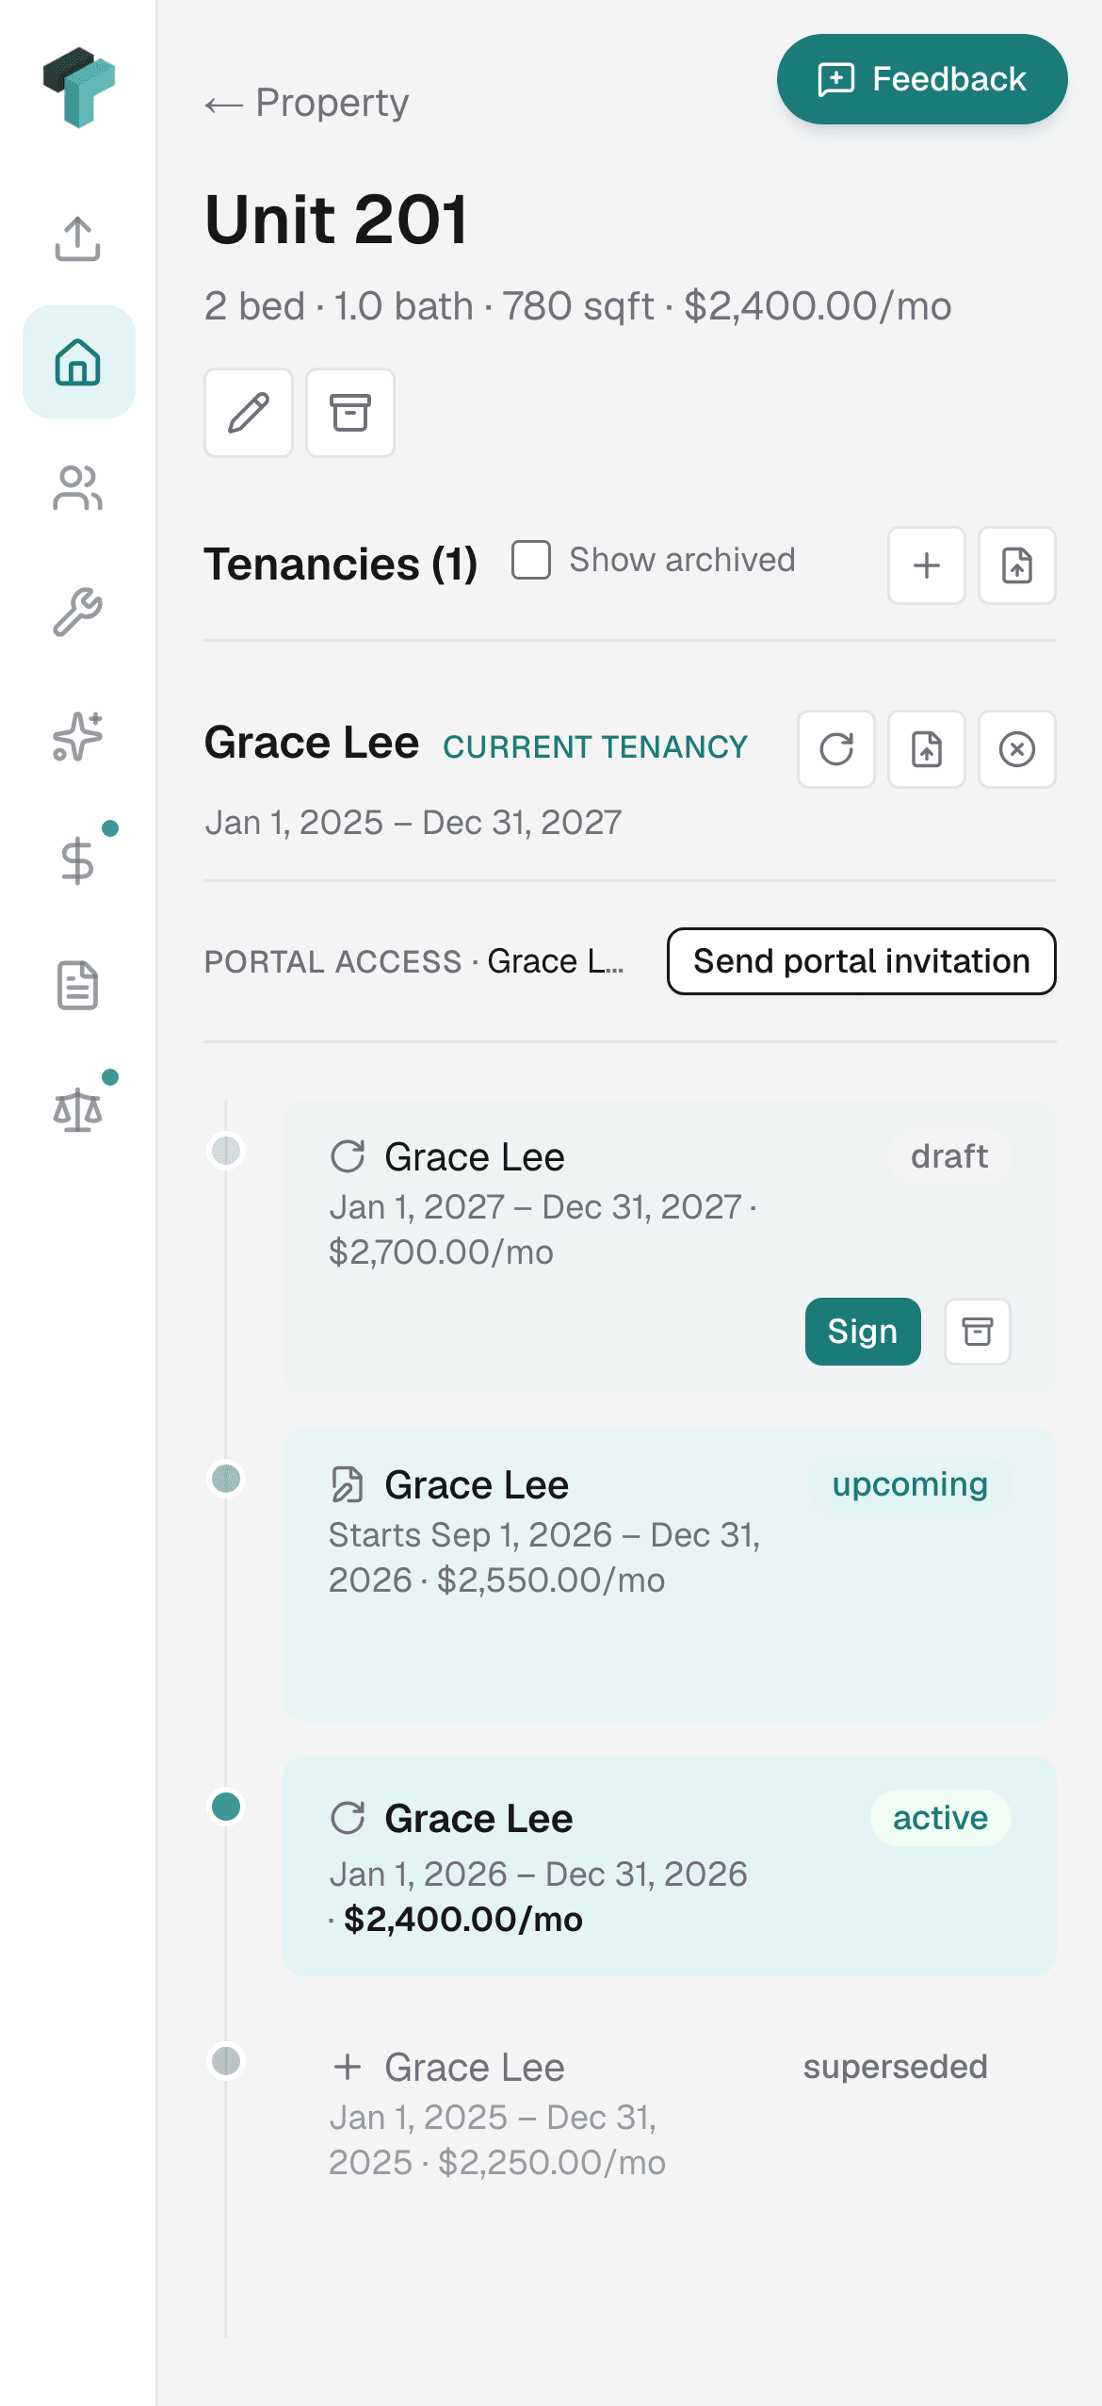Image resolution: width=1102 pixels, height=2406 pixels.
Task: Toggle the Show archived checkbox
Action: point(531,560)
